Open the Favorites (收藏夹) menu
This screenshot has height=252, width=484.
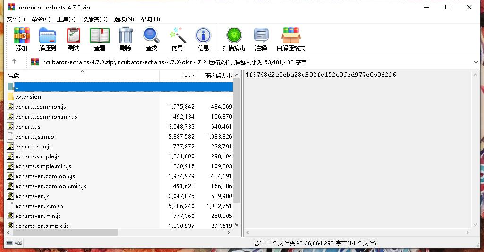(x=95, y=19)
